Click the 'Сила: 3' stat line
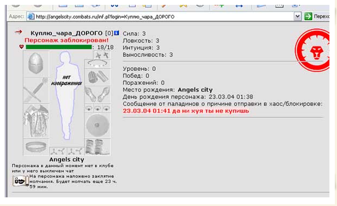The image size is (337, 206). [x=134, y=34]
